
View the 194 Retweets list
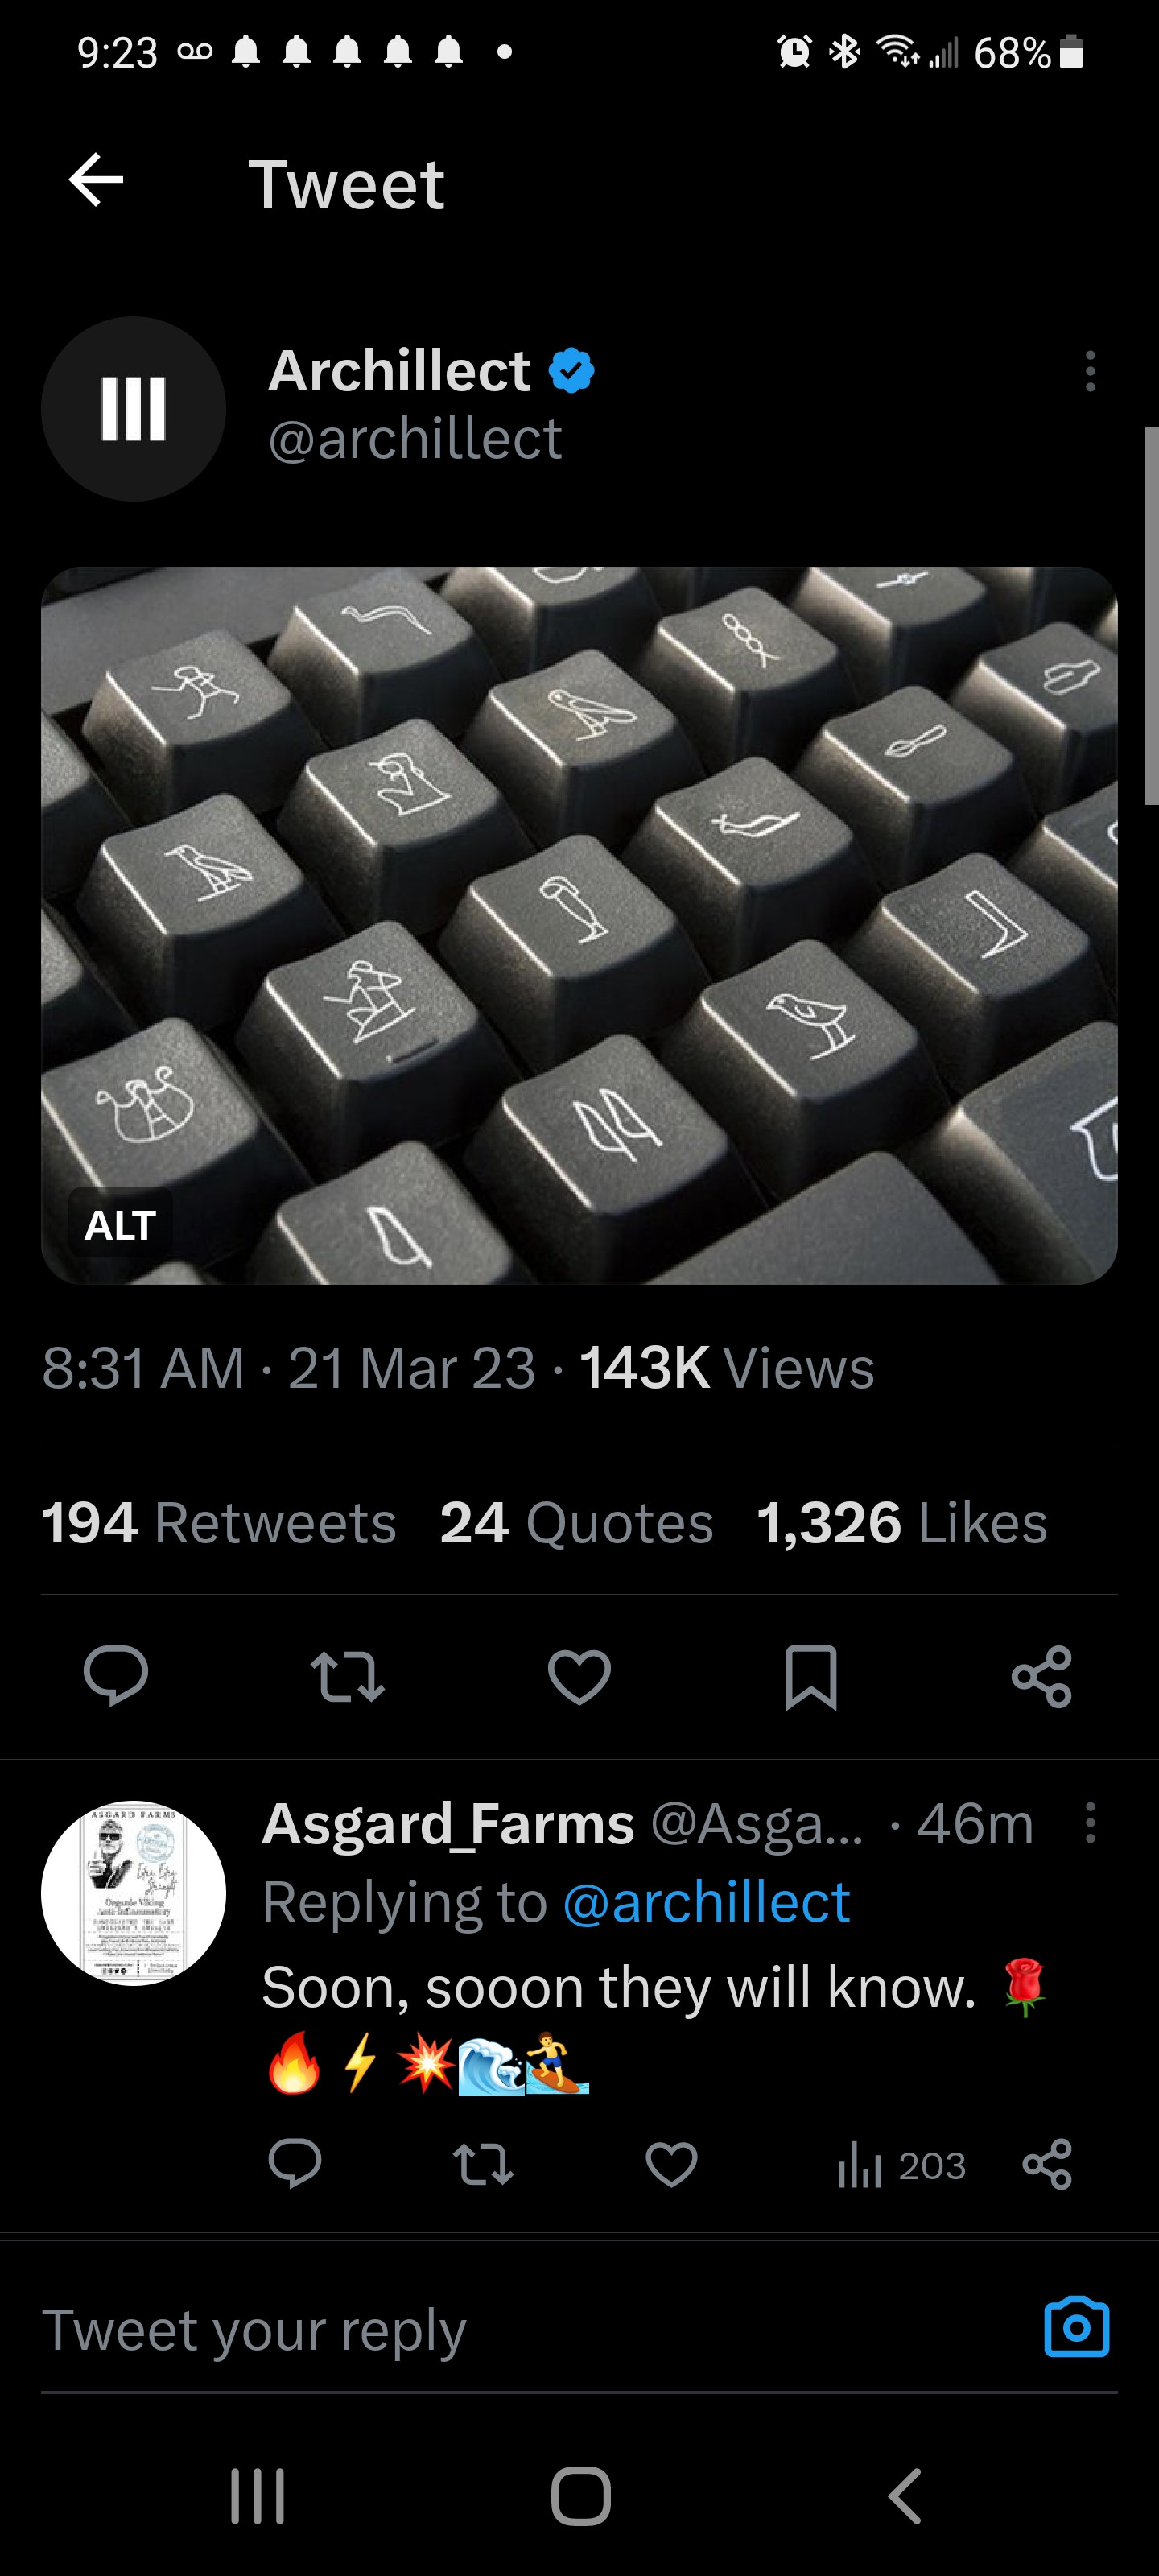(x=219, y=1523)
